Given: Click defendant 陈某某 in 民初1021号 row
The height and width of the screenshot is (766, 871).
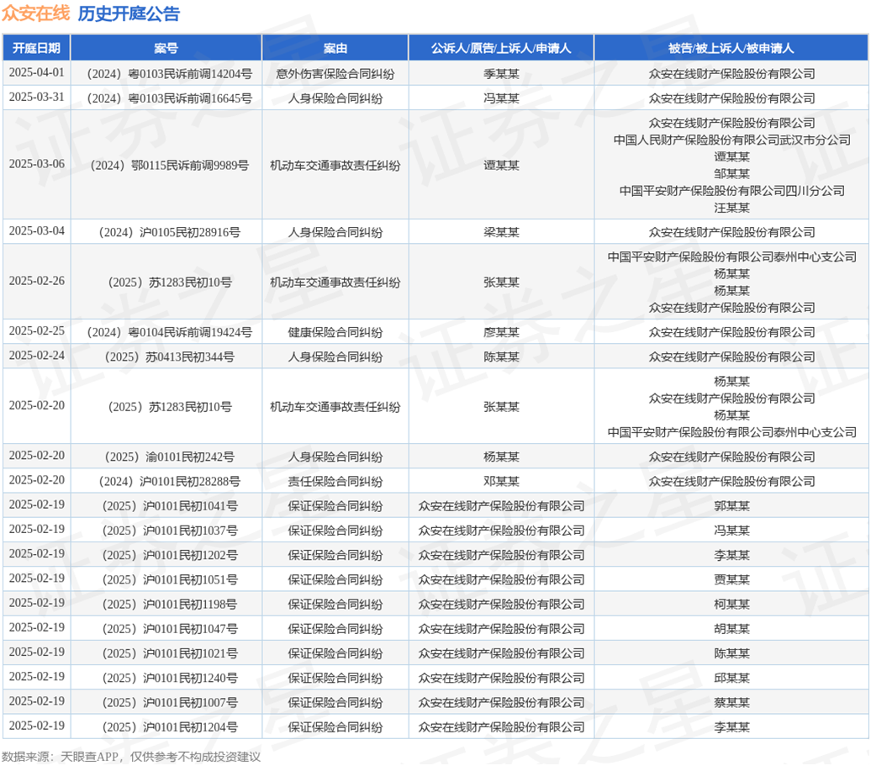Looking at the screenshot, I should coord(731,653).
